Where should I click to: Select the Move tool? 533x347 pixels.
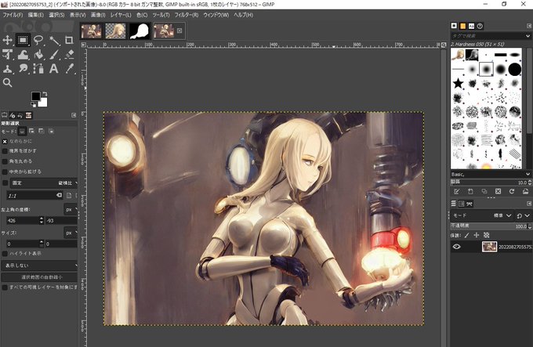[8, 40]
